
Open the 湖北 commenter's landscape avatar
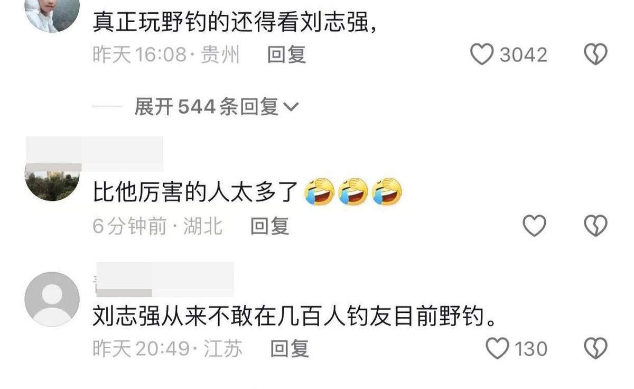coord(52,182)
